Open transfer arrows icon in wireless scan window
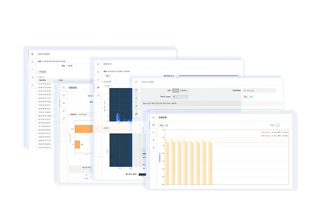Screen dimensions: 326x216 click(x=33, y=85)
